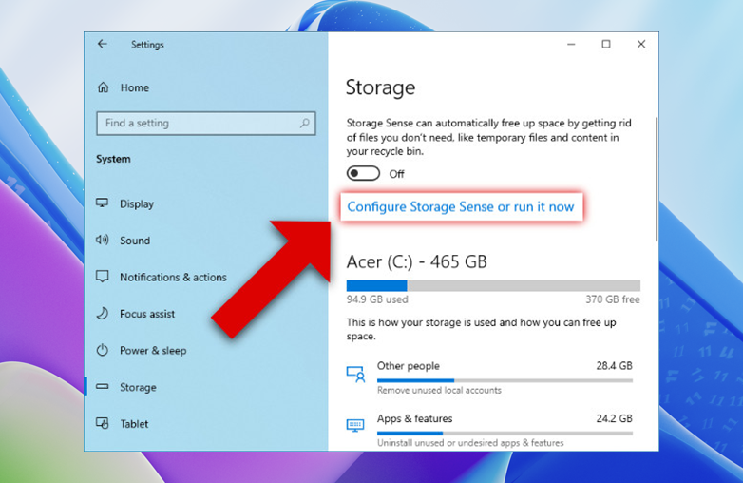743x483 pixels.
Task: Click 'Uninstall unused or undesired apps & features'
Action: [x=470, y=443]
